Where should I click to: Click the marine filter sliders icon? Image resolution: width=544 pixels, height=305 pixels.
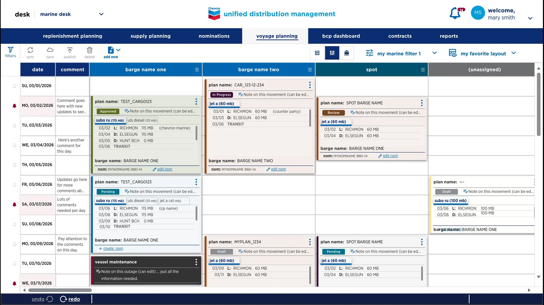(370, 53)
